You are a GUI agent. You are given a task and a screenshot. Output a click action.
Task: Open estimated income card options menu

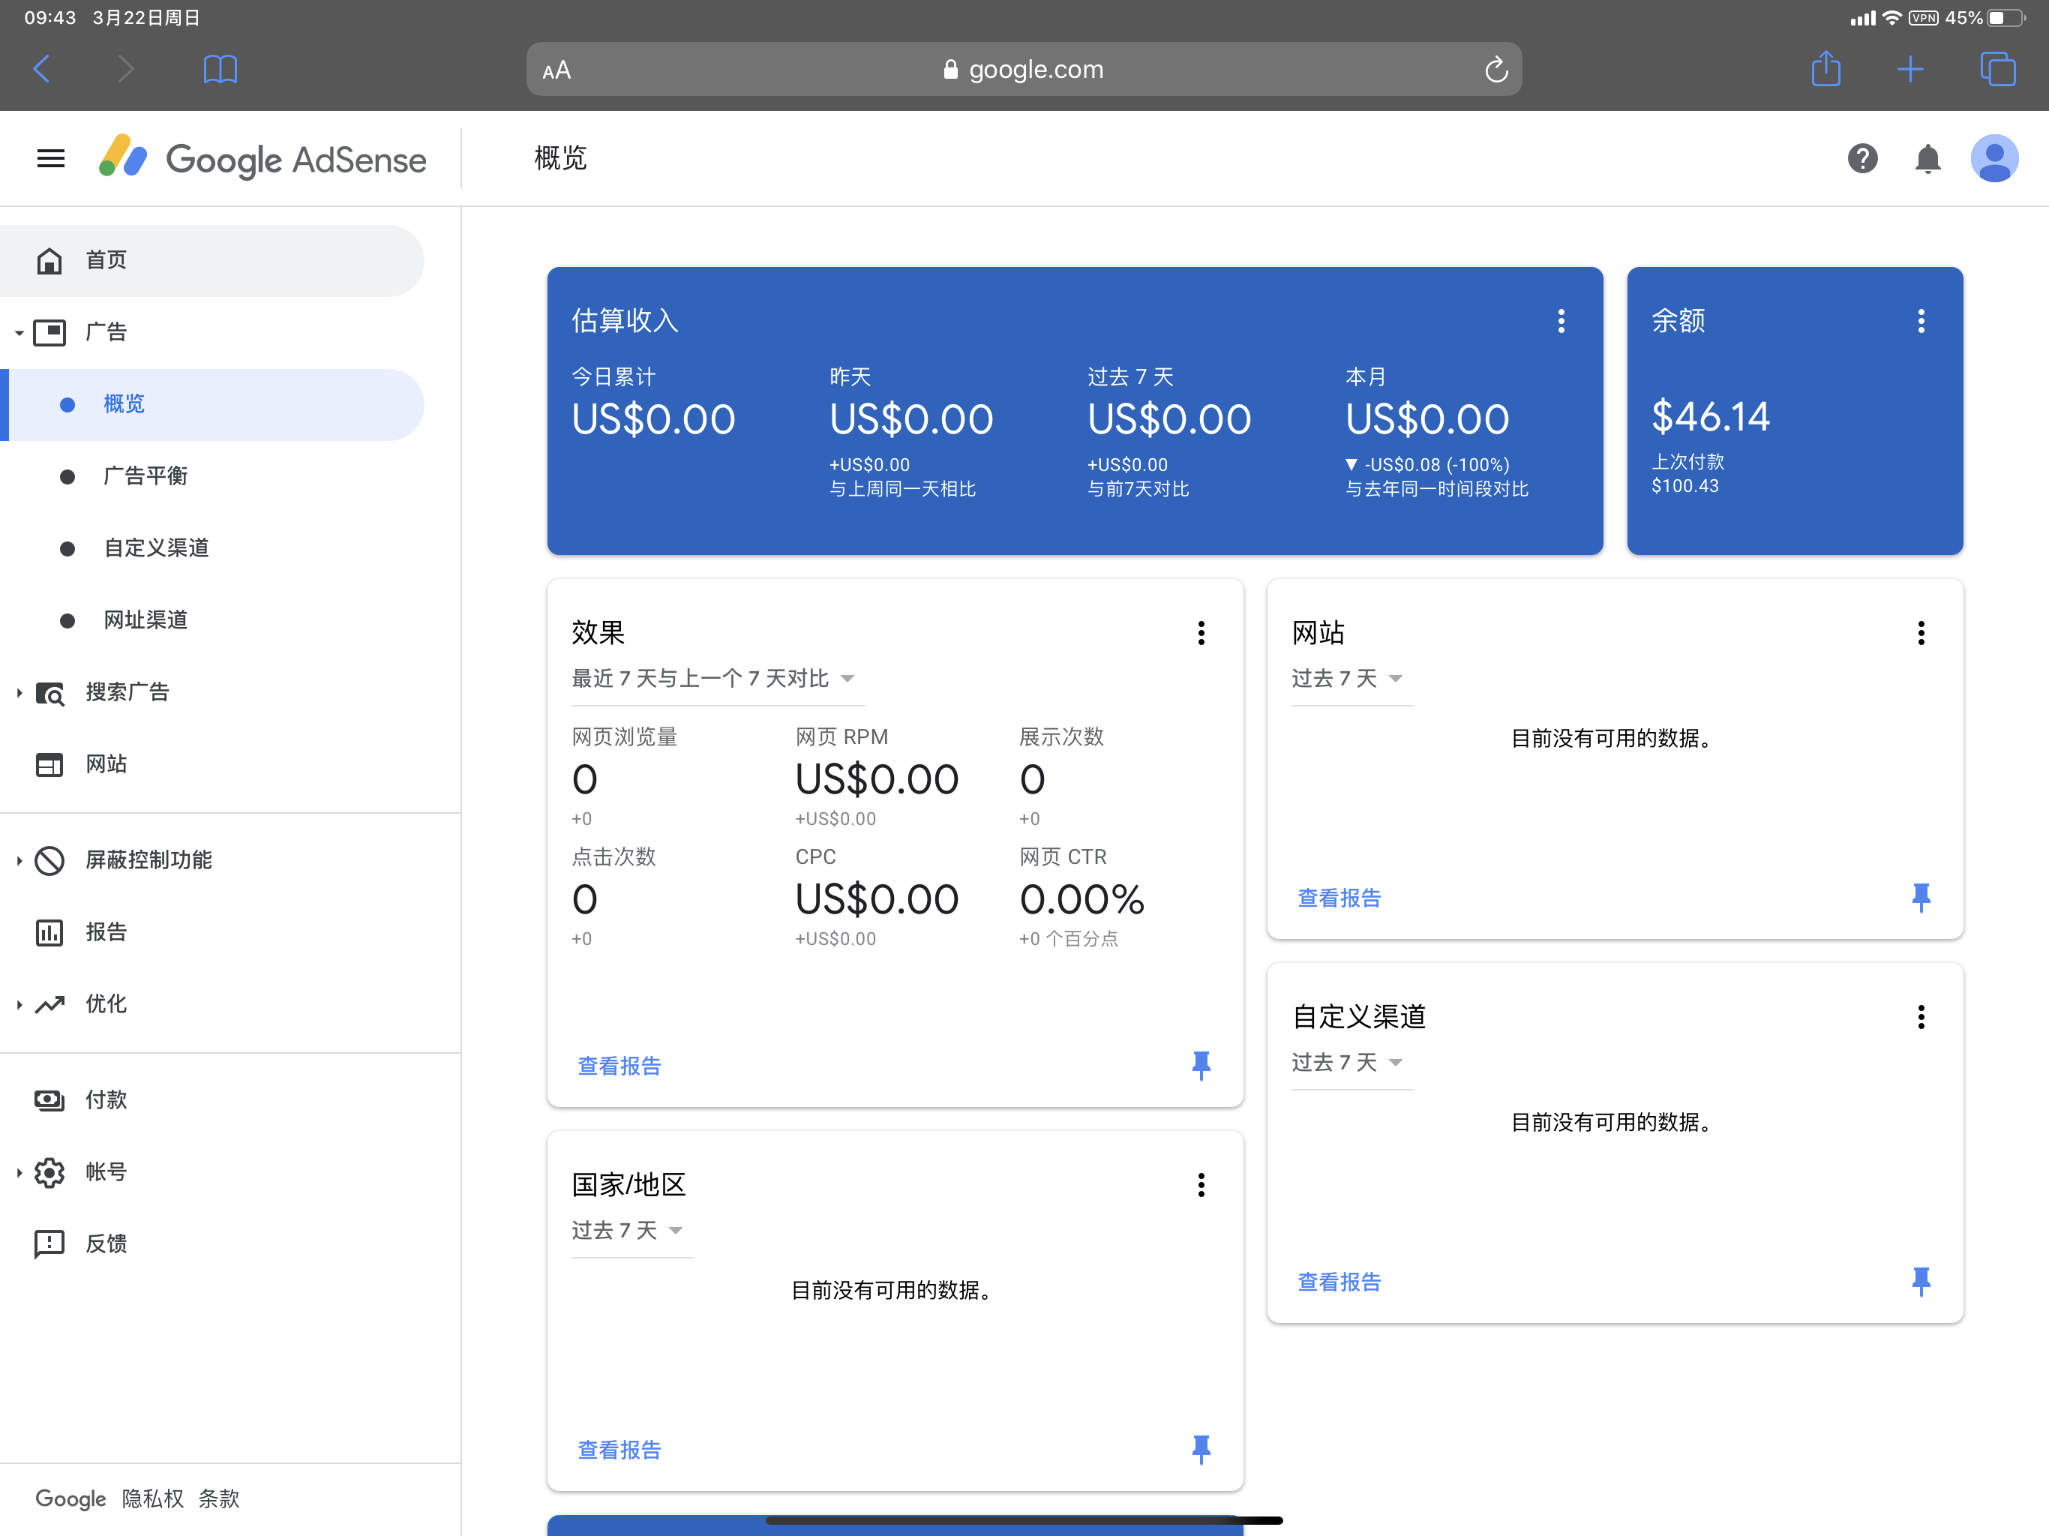click(x=1561, y=320)
